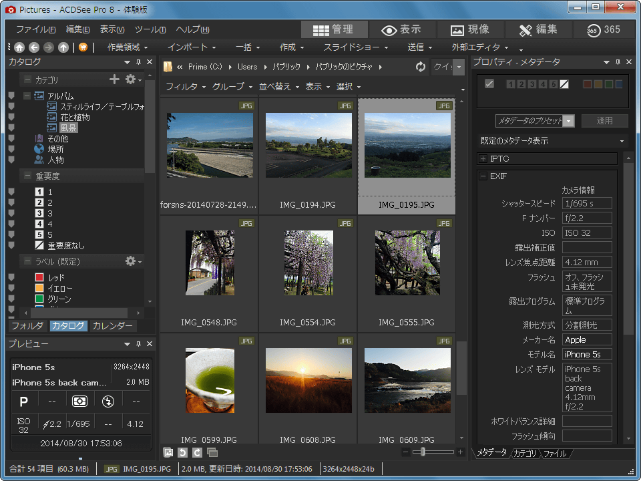Image resolution: width=641 pixels, height=481 pixels.
Task: Toggle easy-select marker beside rating 1
Action: point(11,192)
